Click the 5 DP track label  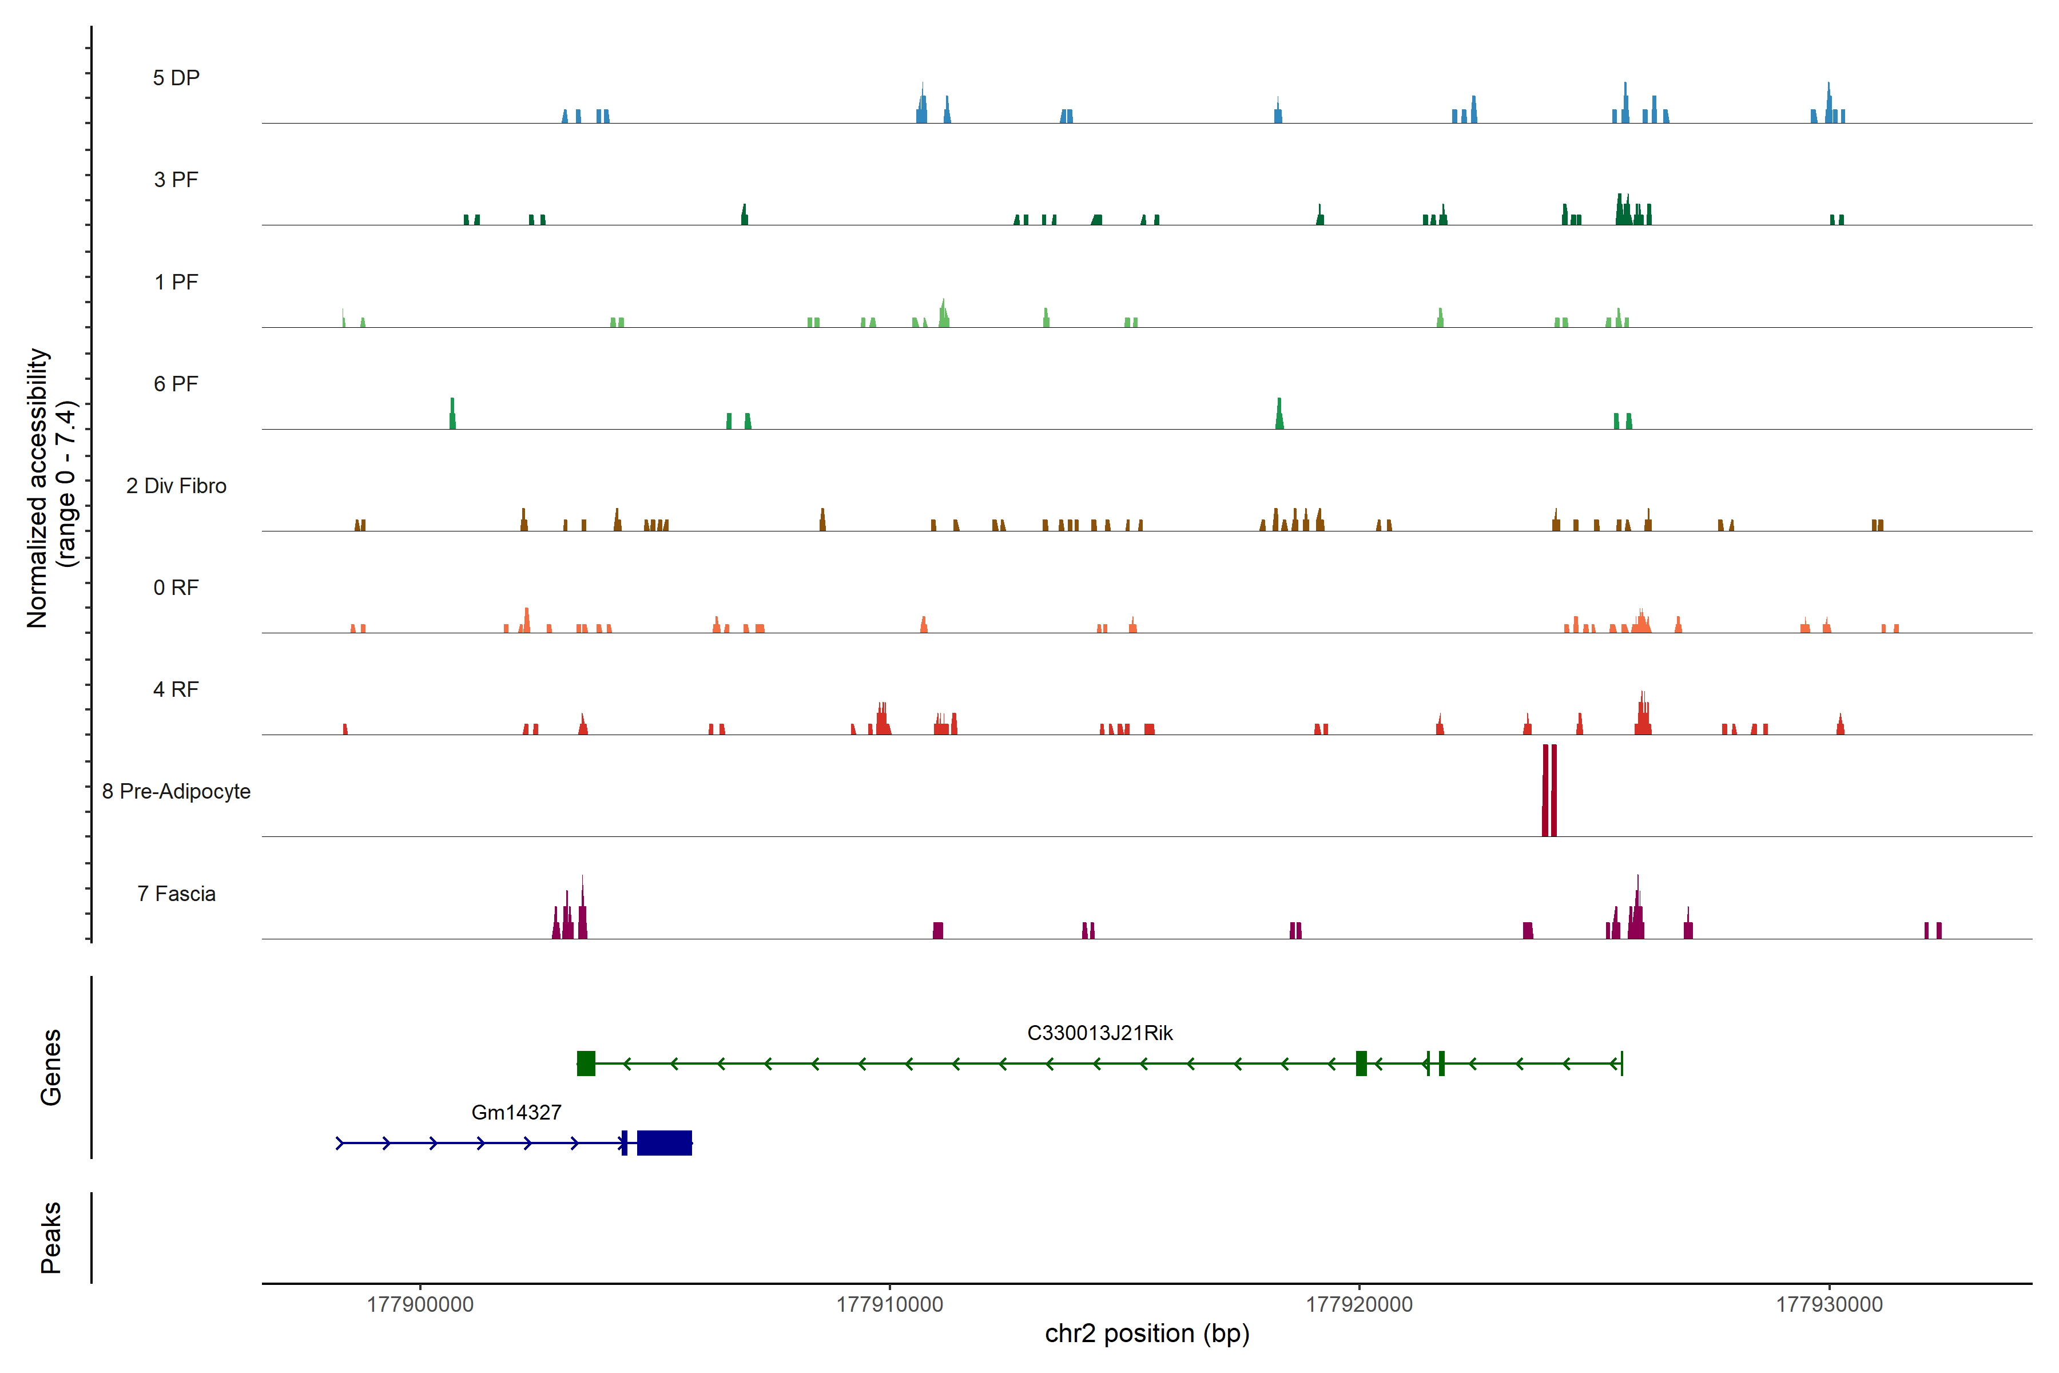176,78
